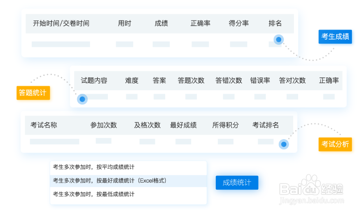
Task: Click the 所得积分 column header
Action: pyautogui.click(x=225, y=125)
